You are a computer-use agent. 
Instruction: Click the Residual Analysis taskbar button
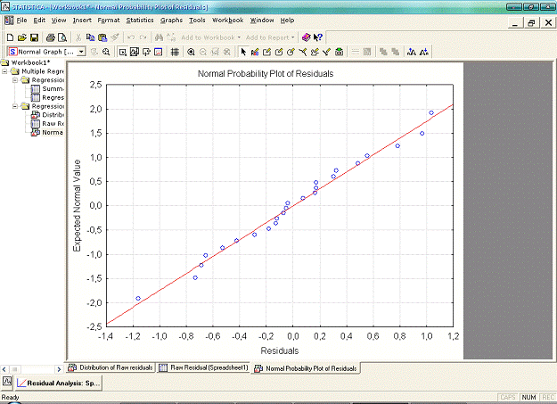pos(61,383)
